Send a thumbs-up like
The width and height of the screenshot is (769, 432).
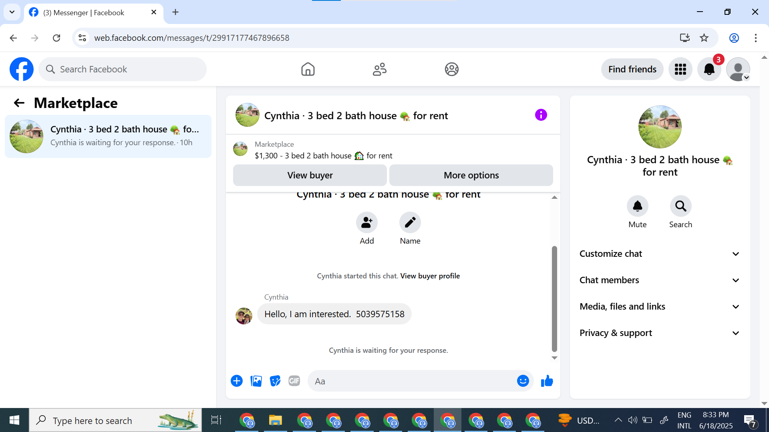click(547, 381)
